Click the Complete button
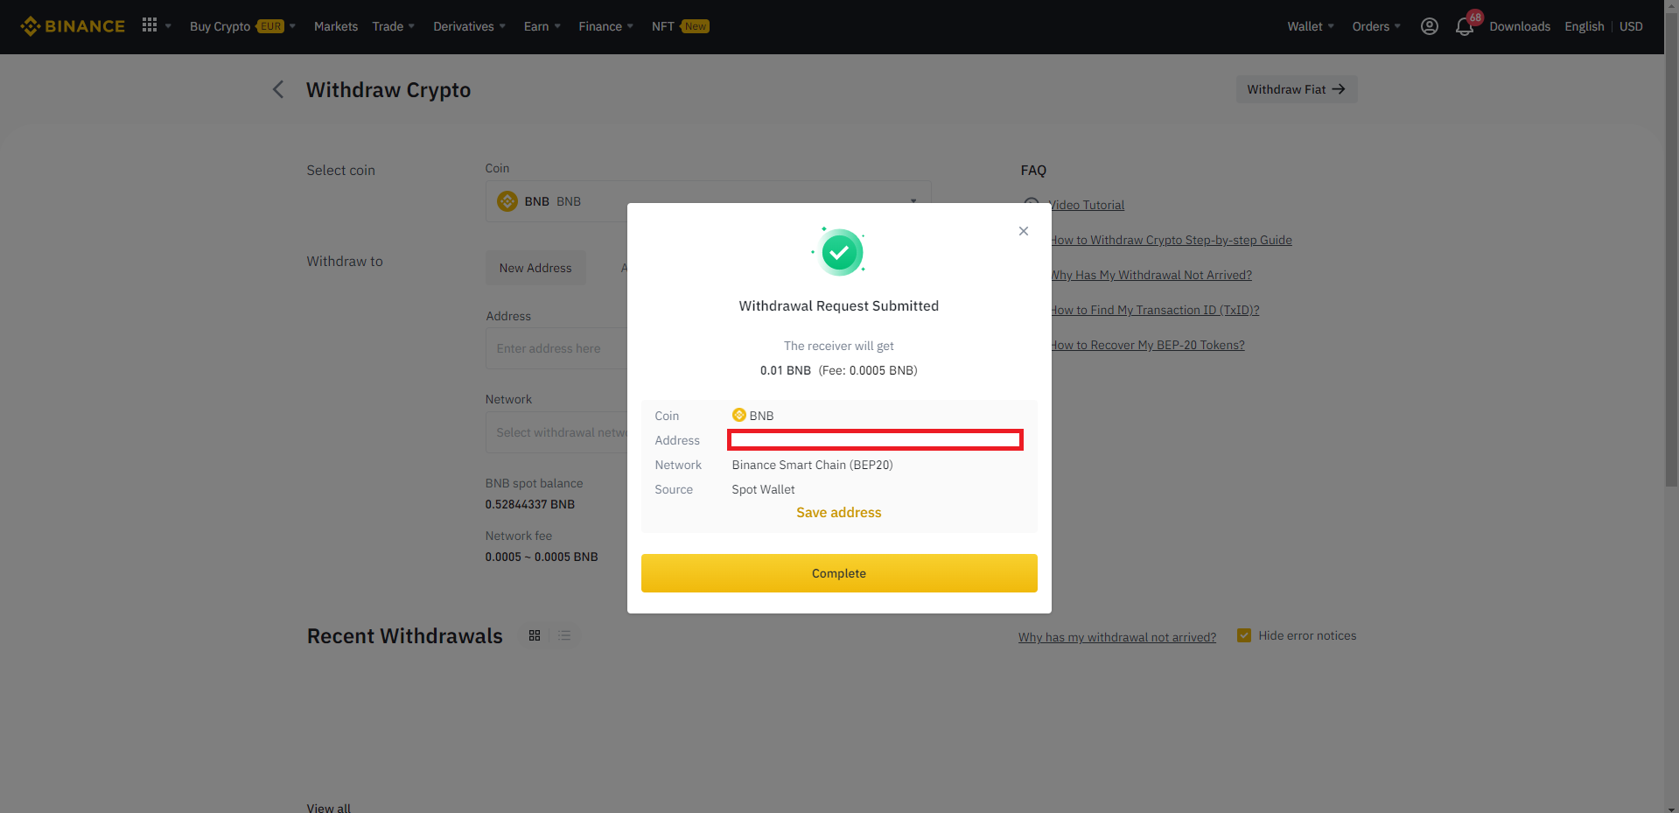This screenshot has height=813, width=1679. (x=839, y=573)
